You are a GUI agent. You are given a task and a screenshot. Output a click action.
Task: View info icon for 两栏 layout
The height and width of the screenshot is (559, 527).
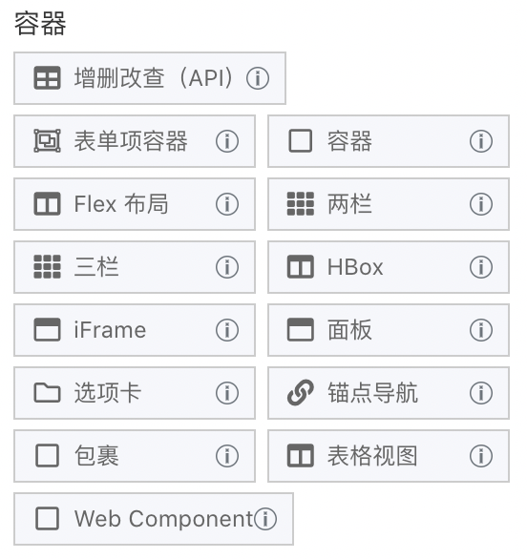coord(481,204)
